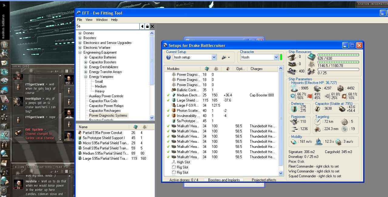
Task: Click the powergrid column icon in item list header
Action: coord(145,127)
